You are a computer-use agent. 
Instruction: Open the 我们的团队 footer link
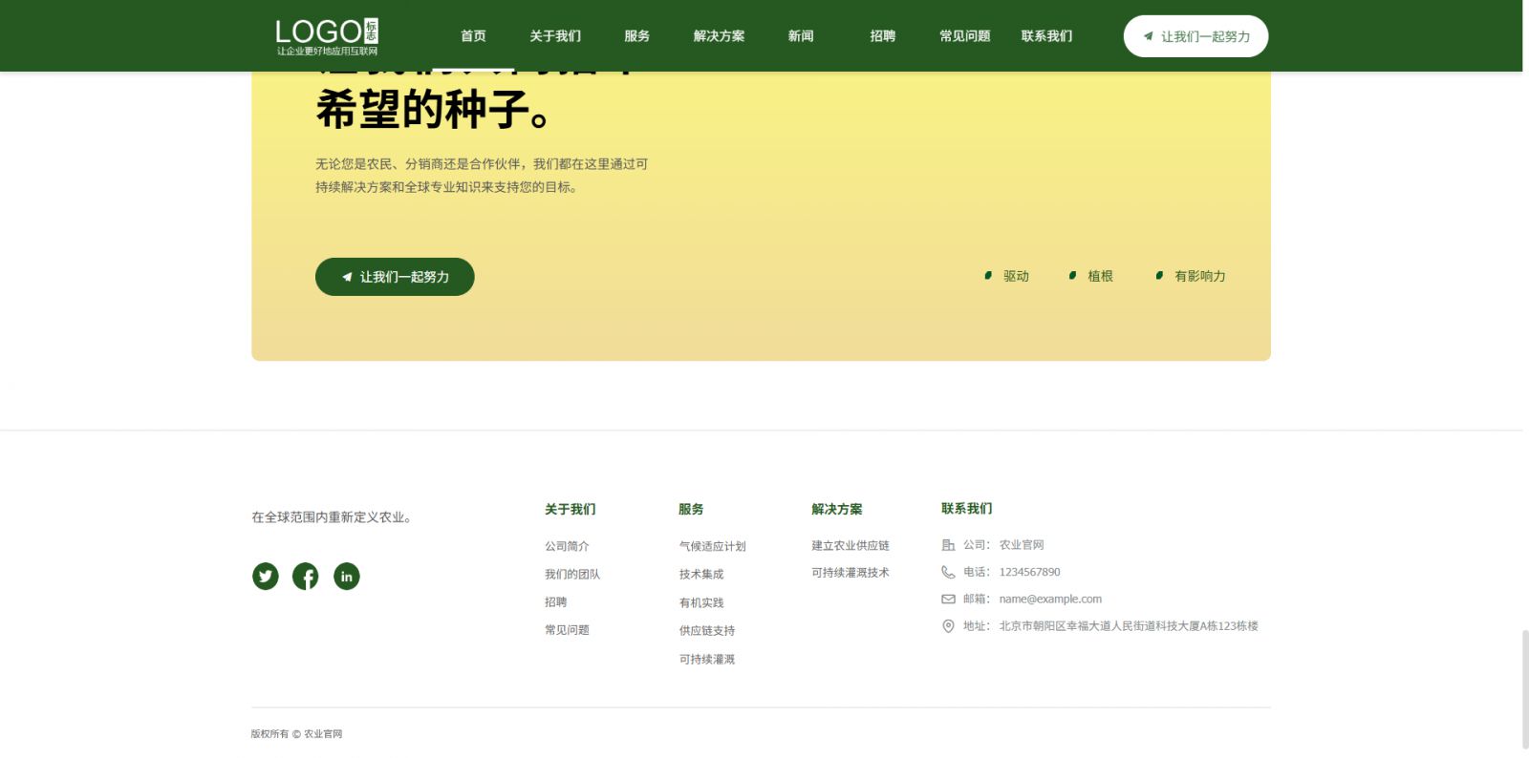572,574
